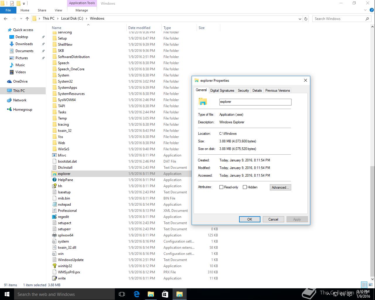This screenshot has height=300, width=375.
Task: Enable the Hidden attribute checkbox
Action: point(245,187)
